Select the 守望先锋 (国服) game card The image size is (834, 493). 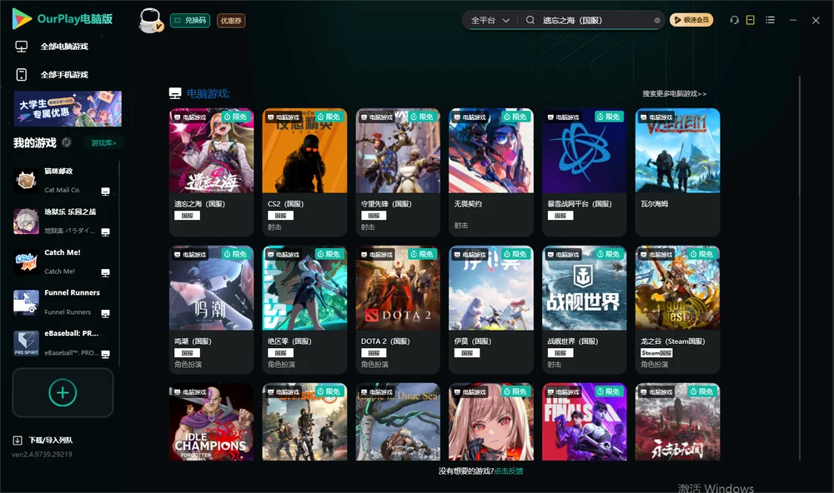[398, 172]
